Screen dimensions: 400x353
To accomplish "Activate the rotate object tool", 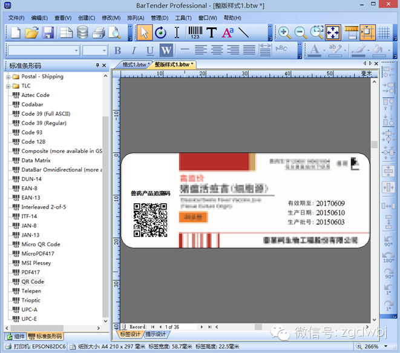I will [160, 33].
